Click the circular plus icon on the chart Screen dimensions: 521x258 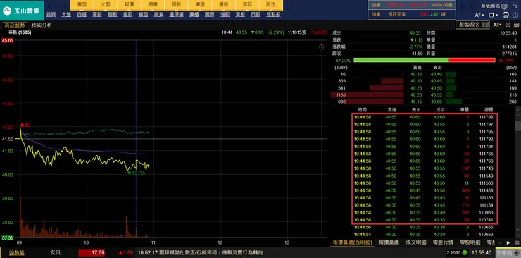click(321, 47)
